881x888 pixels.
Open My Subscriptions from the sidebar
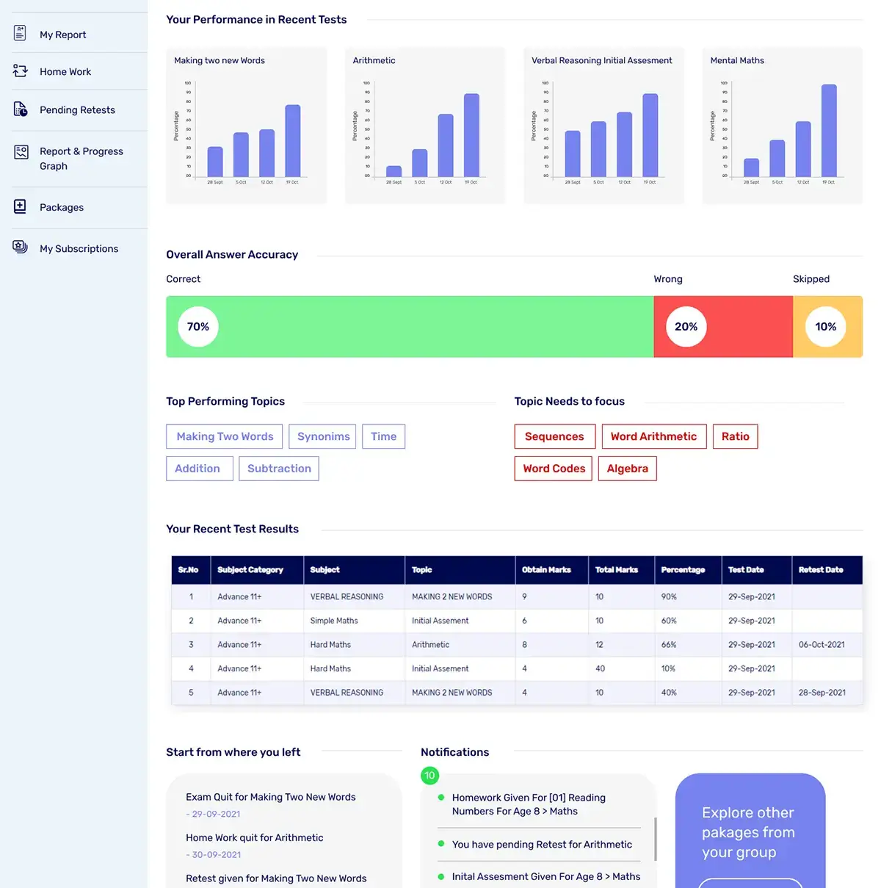[x=79, y=249]
